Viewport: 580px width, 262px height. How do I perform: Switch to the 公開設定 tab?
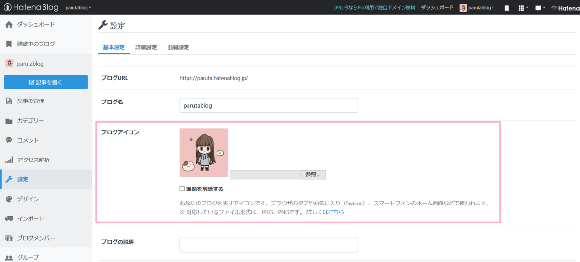178,47
